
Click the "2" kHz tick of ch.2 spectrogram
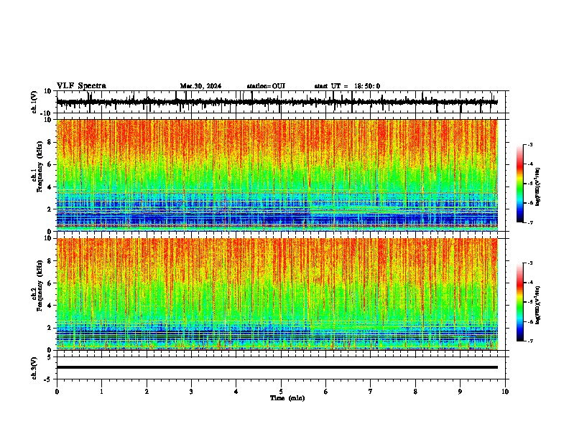[50, 327]
